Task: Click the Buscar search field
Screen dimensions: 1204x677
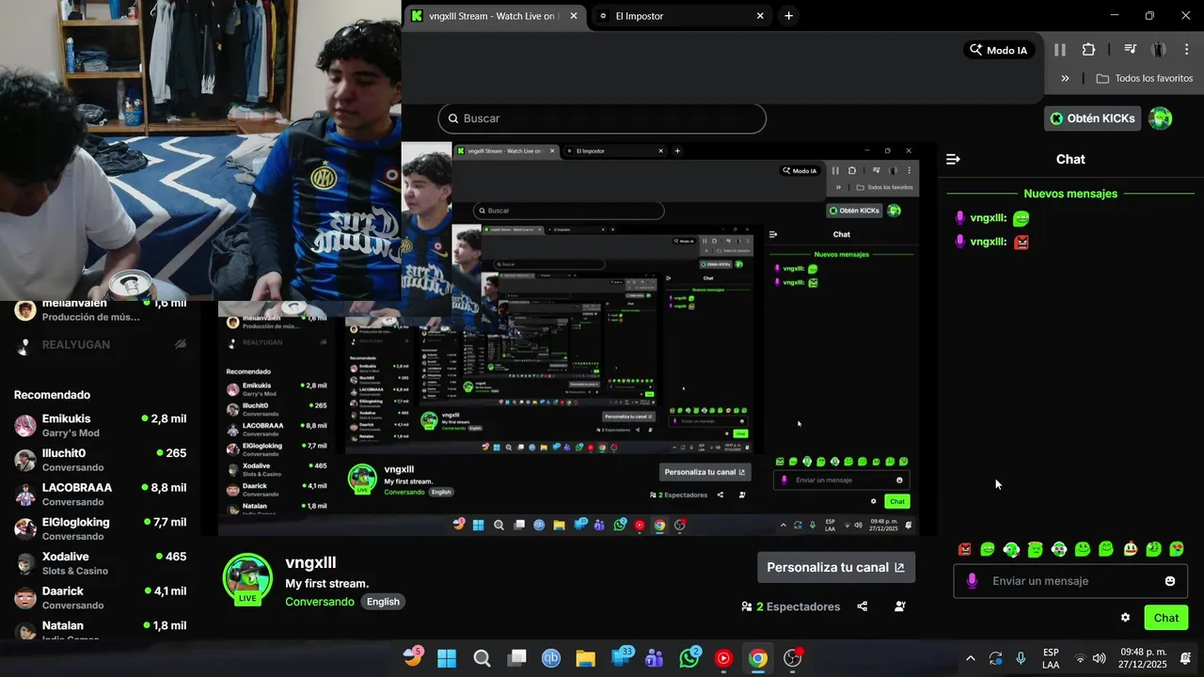Action: pyautogui.click(x=602, y=118)
